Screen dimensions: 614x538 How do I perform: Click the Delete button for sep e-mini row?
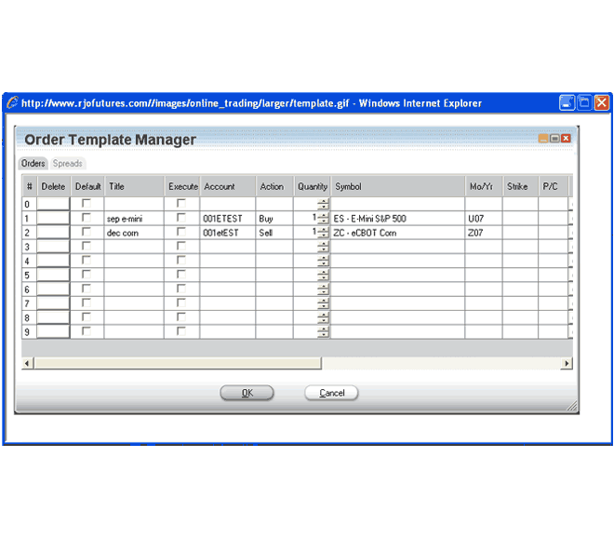point(53,218)
